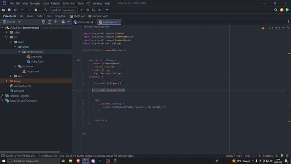Click the override gutter icon beside onCommand

tap(78, 60)
